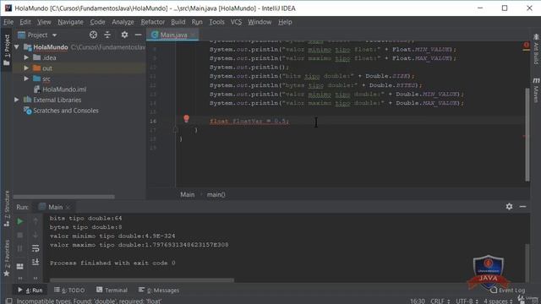Click the editor vertical scrollbar
Viewport: 541px width, 304px height.
pos(527,134)
